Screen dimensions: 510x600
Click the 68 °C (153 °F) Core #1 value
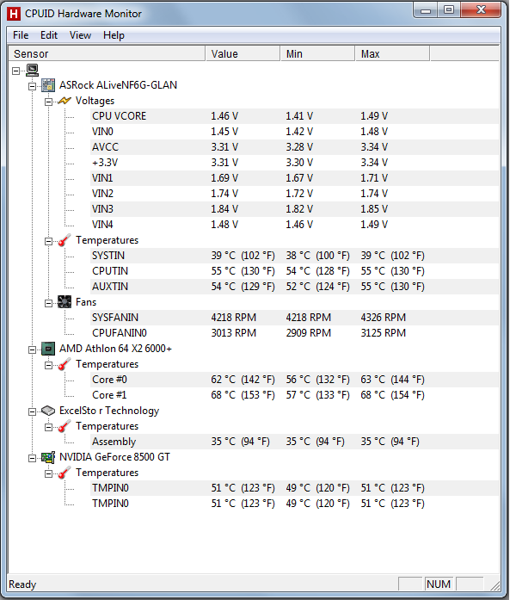[243, 395]
